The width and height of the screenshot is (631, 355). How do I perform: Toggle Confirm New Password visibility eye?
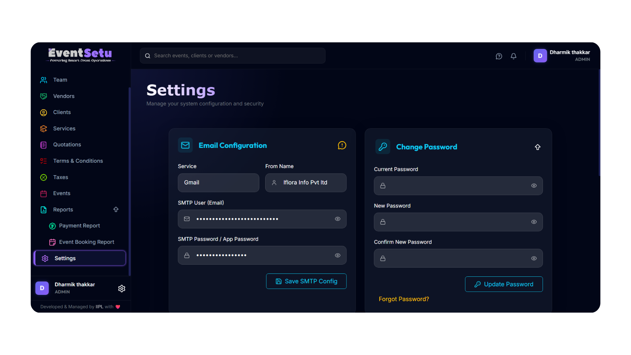tap(534, 258)
